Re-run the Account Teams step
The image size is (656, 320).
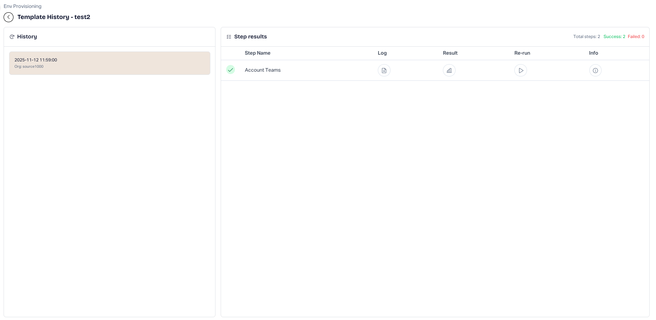pyautogui.click(x=520, y=70)
